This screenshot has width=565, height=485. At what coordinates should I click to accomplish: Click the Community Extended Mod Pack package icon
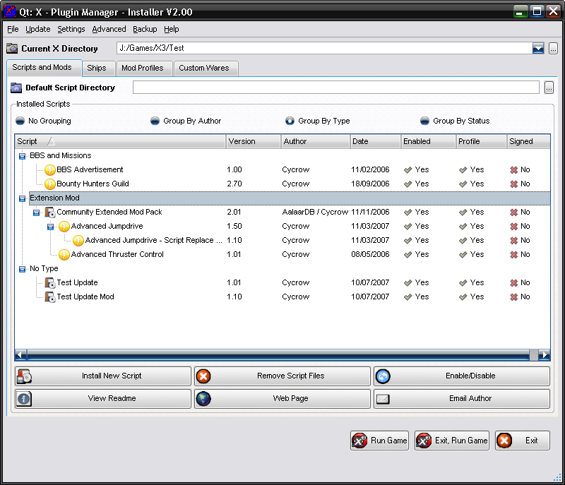point(50,212)
